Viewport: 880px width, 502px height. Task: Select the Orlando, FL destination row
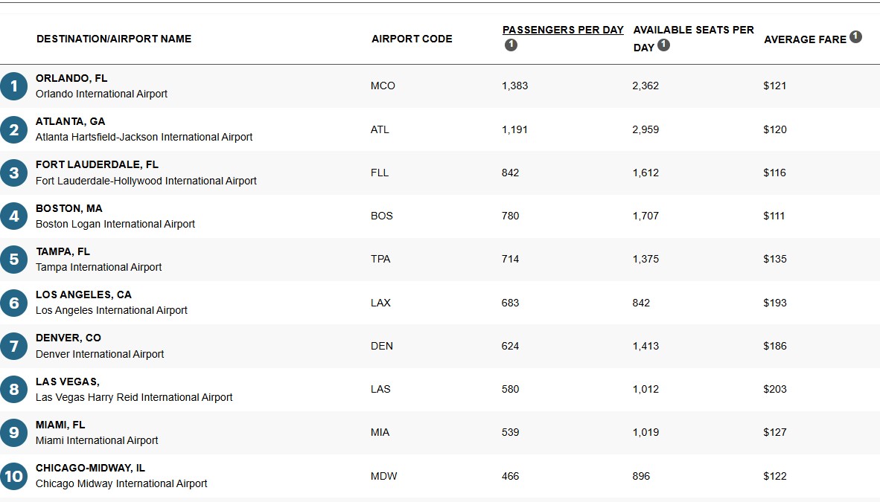point(71,78)
